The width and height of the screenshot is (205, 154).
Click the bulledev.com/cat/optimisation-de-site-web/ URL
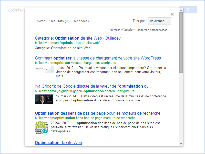tap(67, 43)
